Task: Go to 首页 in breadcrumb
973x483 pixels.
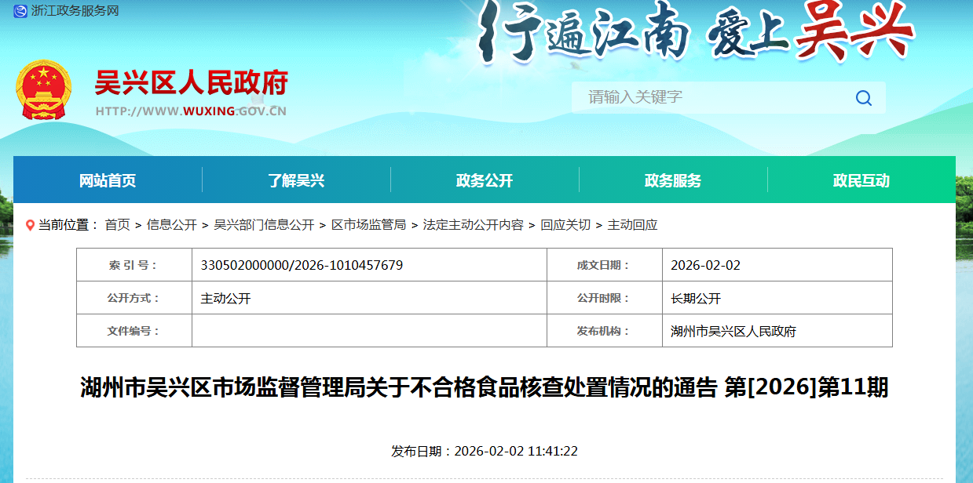Action: [118, 225]
